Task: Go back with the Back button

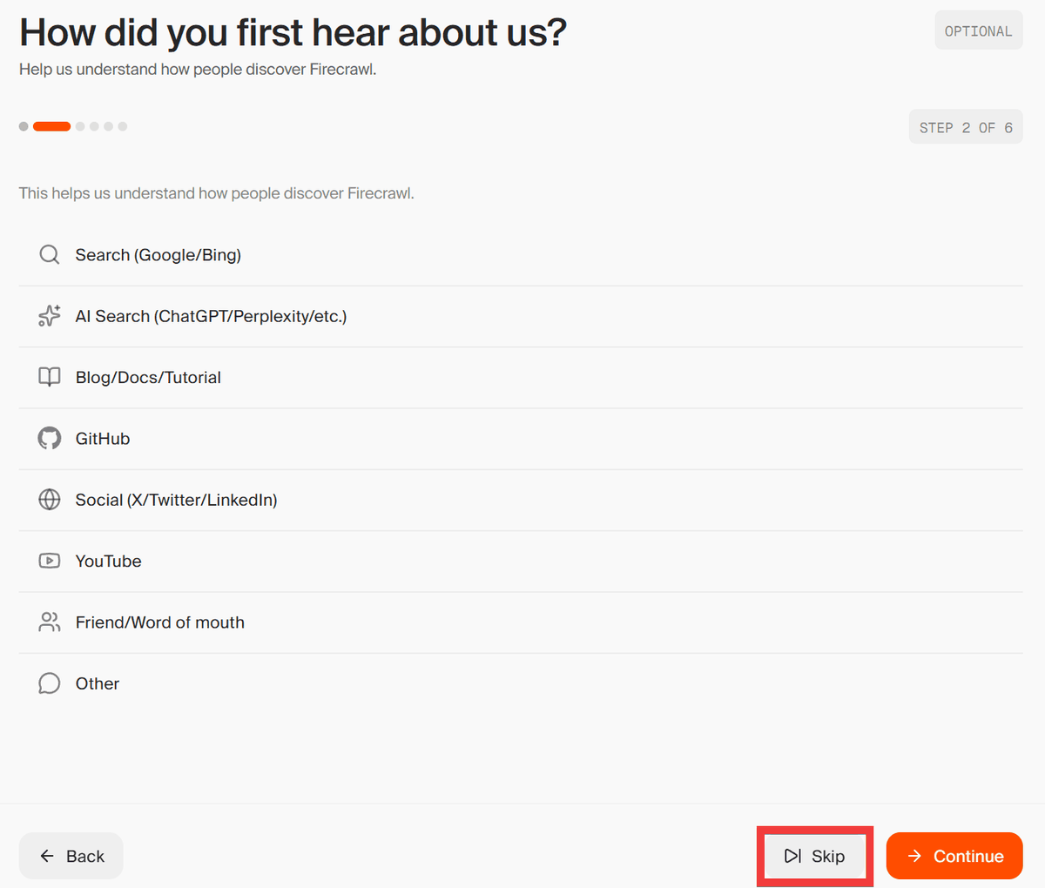Action: point(71,856)
